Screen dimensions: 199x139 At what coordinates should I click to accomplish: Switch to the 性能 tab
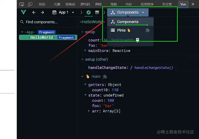[x=114, y=4]
